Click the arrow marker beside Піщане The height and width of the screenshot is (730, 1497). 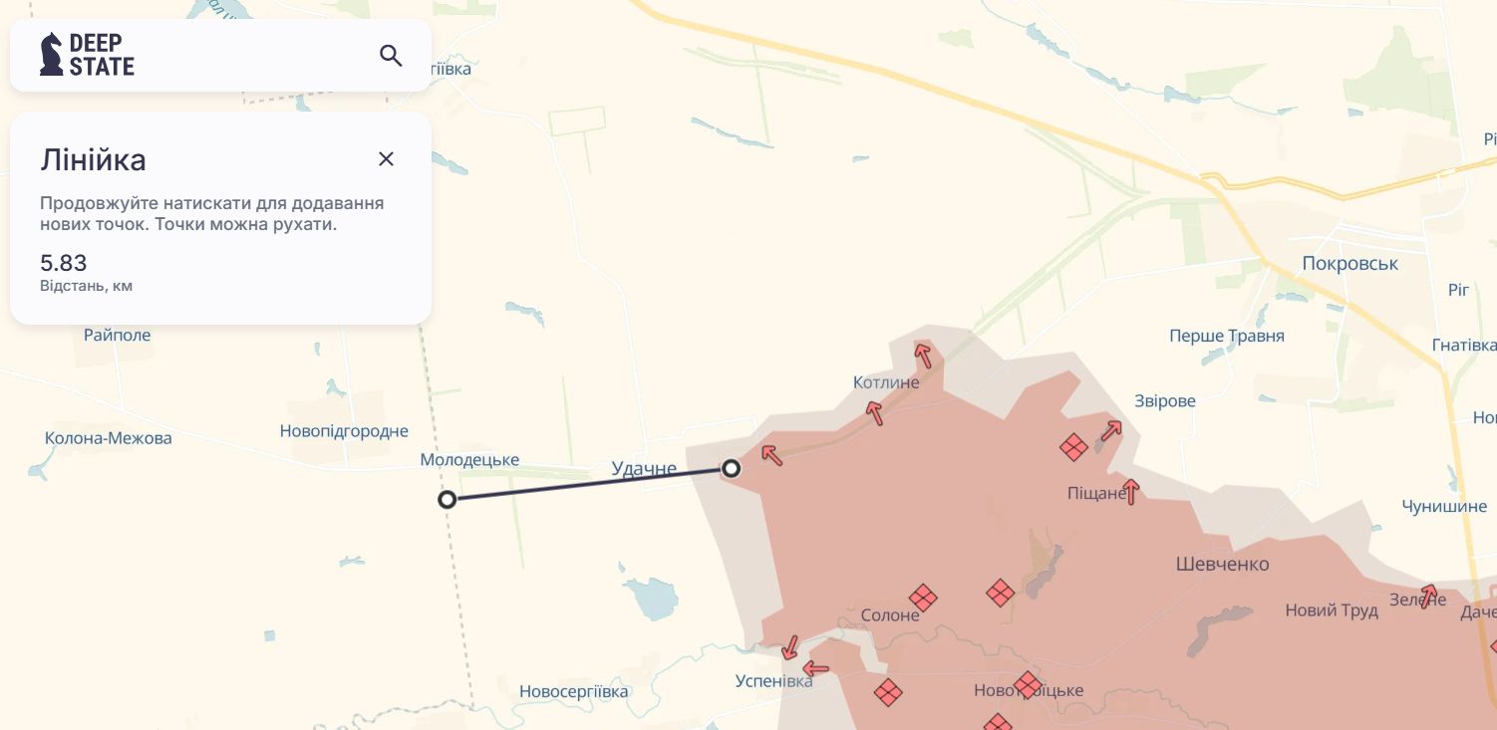coord(1131,491)
